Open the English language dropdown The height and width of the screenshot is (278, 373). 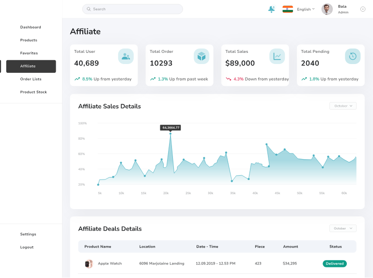(x=306, y=9)
